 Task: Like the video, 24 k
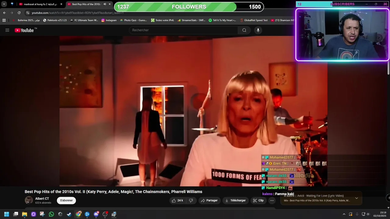point(177,200)
